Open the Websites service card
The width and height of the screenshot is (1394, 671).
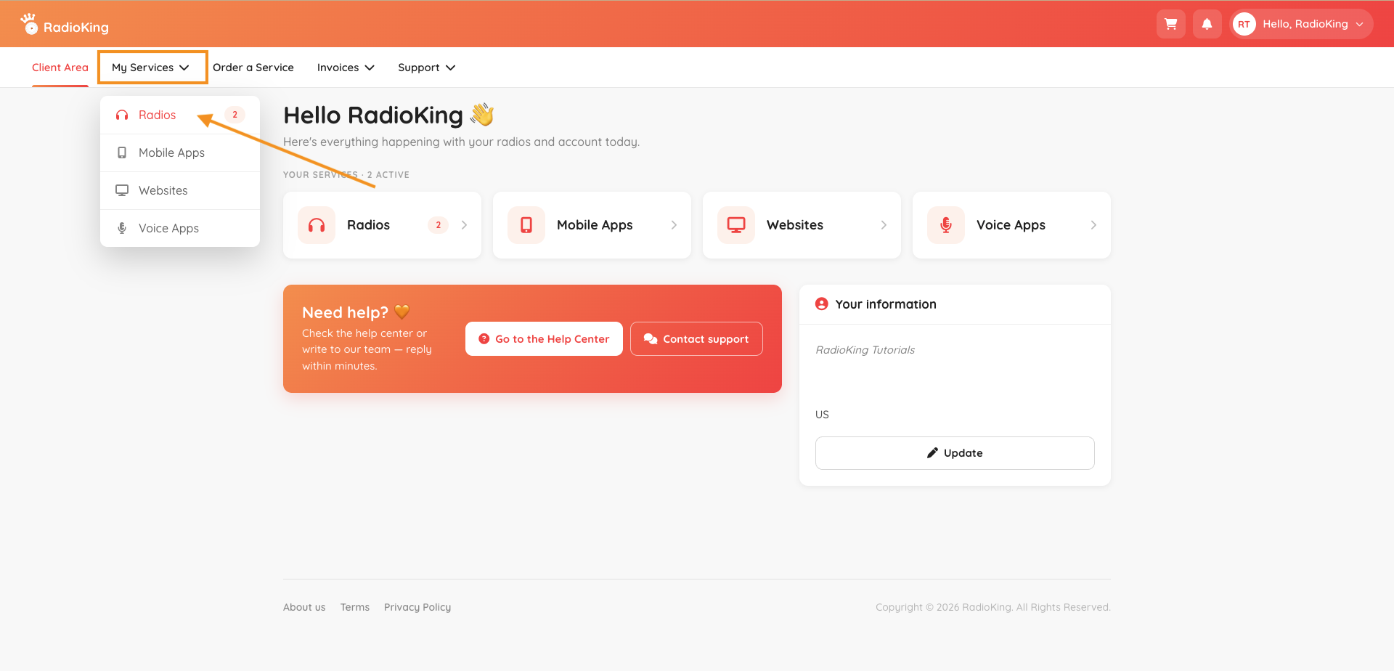802,225
